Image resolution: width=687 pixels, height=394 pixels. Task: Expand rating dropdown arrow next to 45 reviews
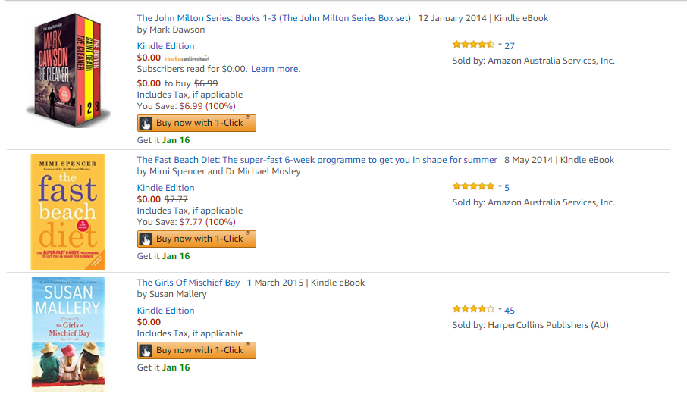pos(500,309)
